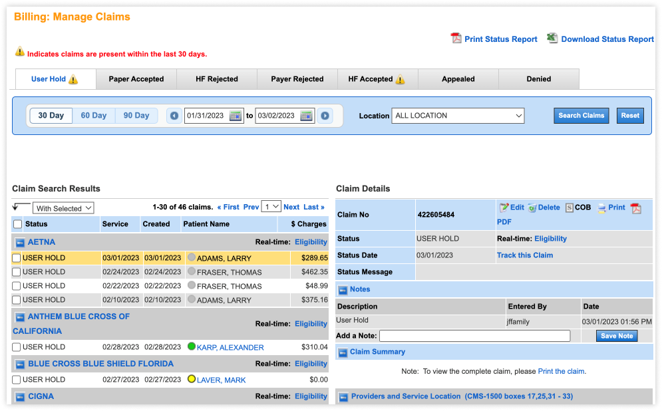Viewport: 662px width, 411px height.
Task: Click AETNA Real-time Eligibility link
Action: [x=311, y=242]
